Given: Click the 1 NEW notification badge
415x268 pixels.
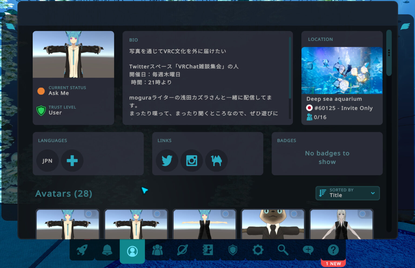Looking at the screenshot, I should [x=333, y=263].
